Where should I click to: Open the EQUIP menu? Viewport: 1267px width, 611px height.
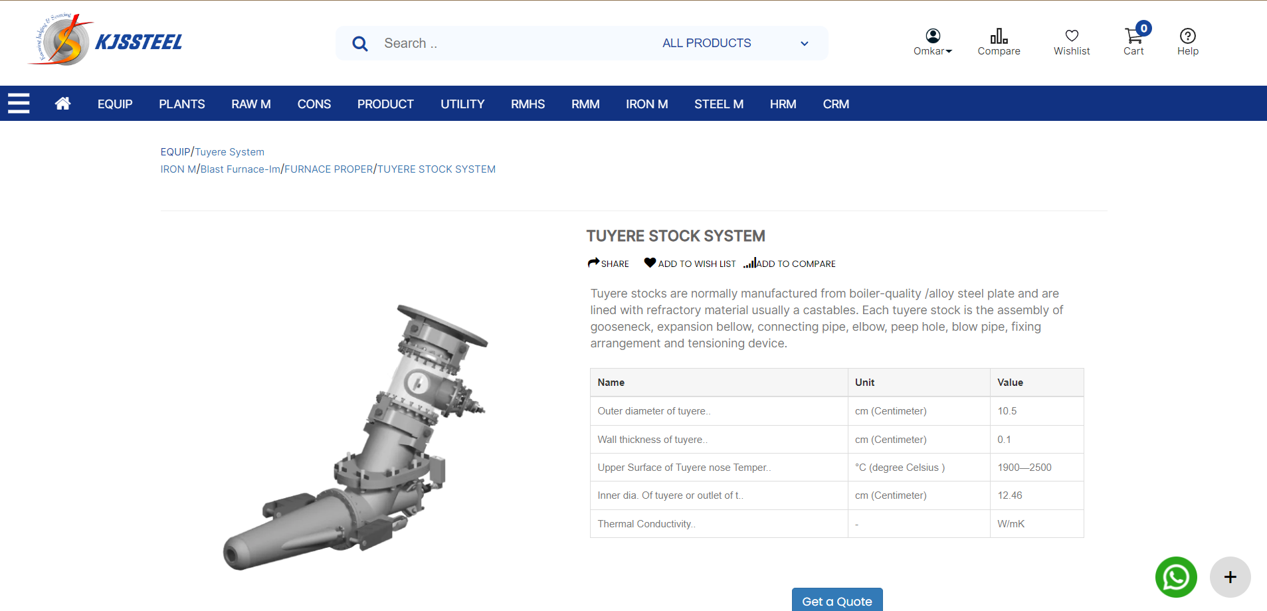tap(115, 104)
